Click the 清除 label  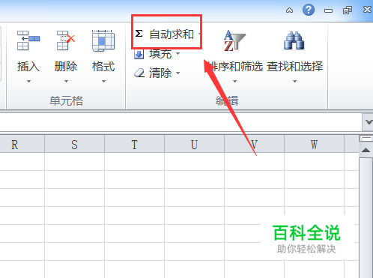(x=160, y=73)
